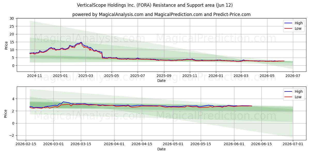Viewport: 310px width, 155px height.
Task: Click the '2026-03' x-axis label of top chart
Action: click(241, 76)
